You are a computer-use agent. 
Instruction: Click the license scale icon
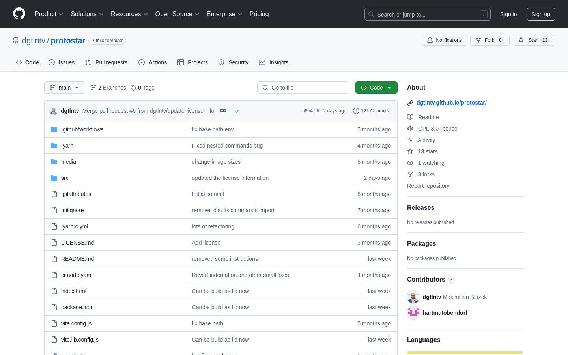tap(410, 129)
